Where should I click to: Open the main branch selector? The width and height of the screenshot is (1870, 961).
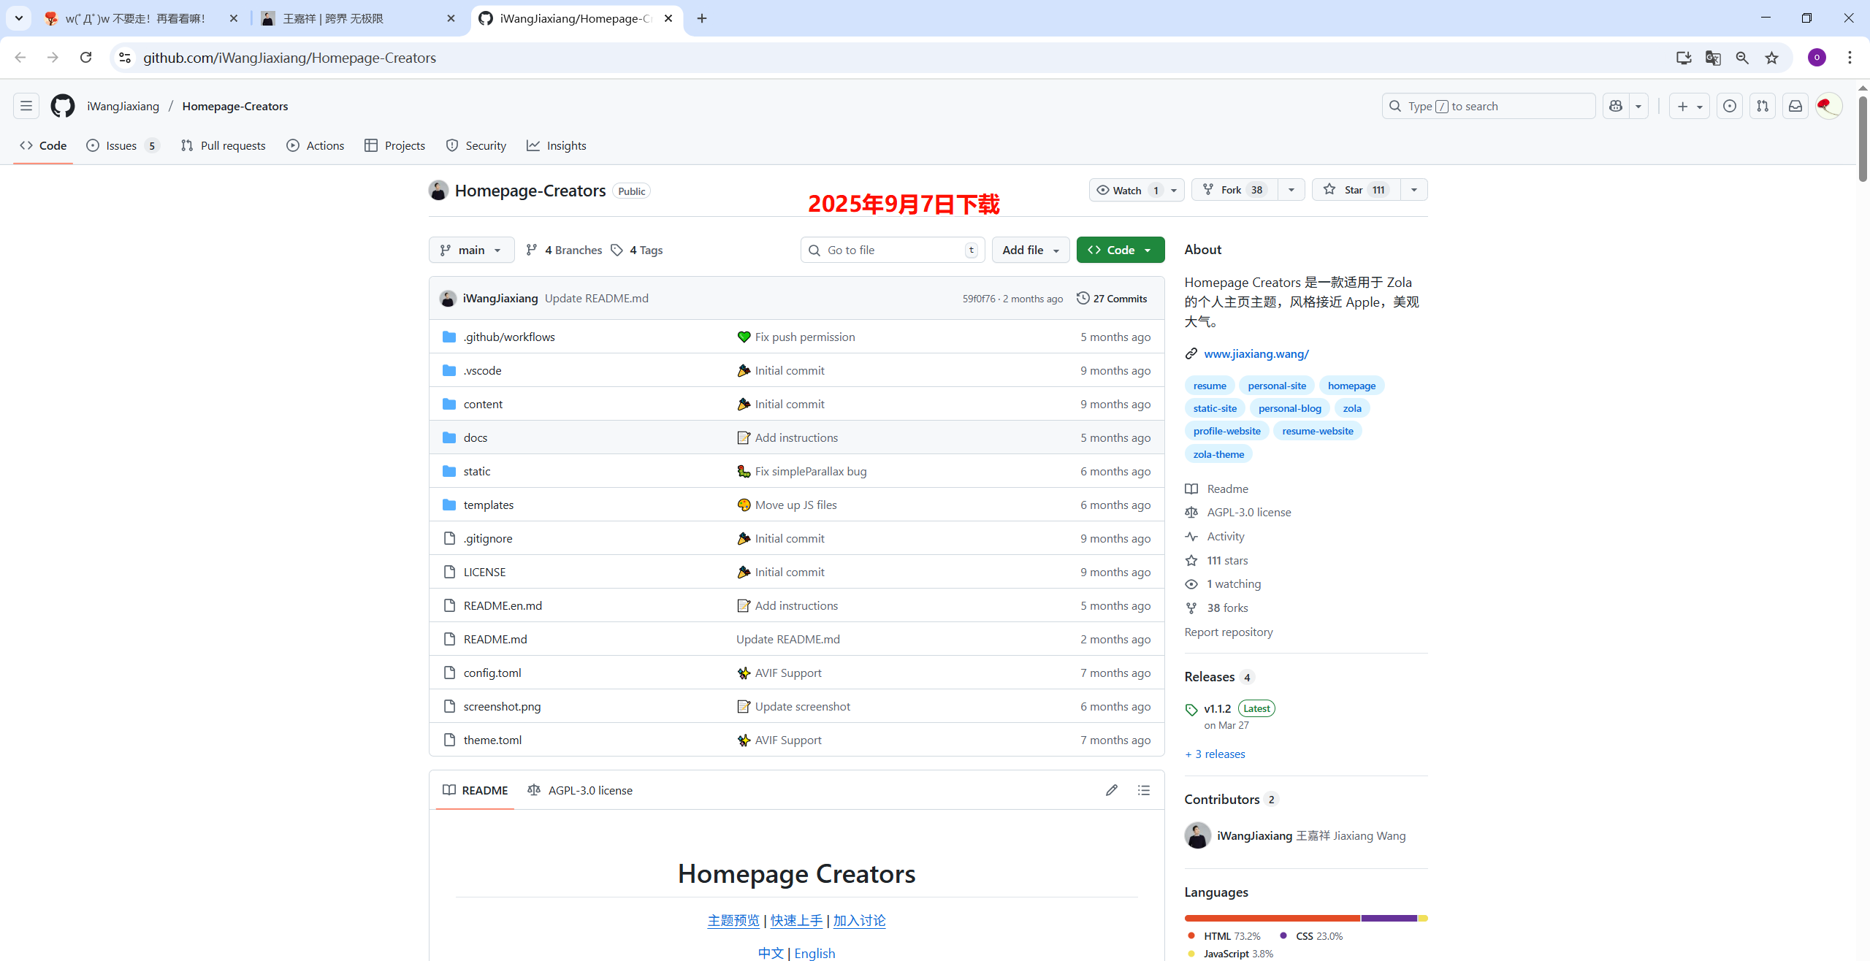471,250
